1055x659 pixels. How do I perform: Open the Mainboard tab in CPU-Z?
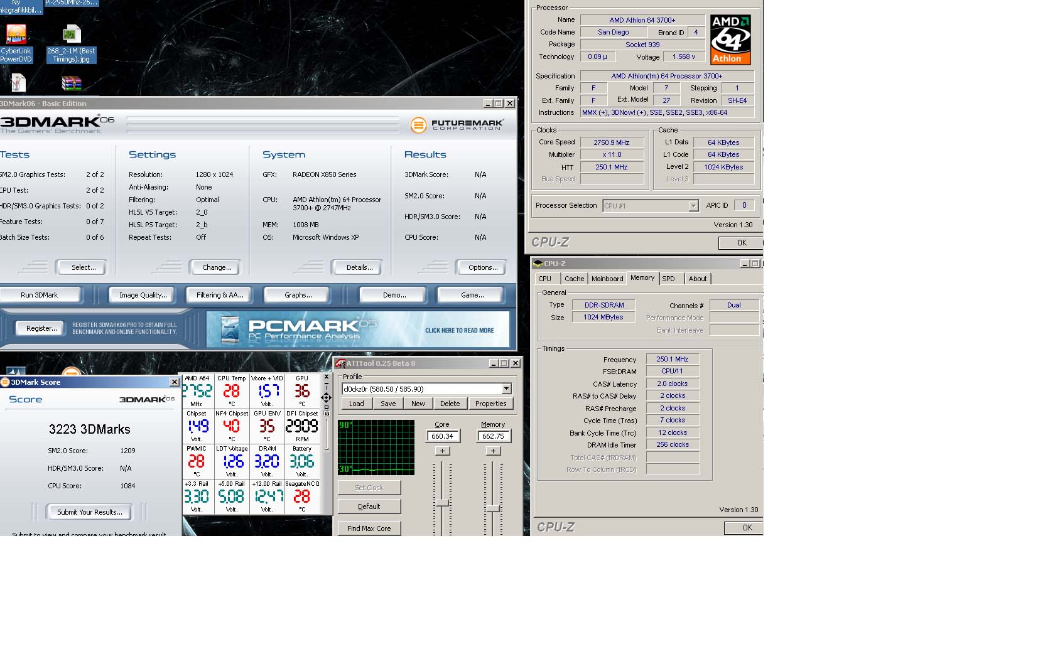(607, 279)
